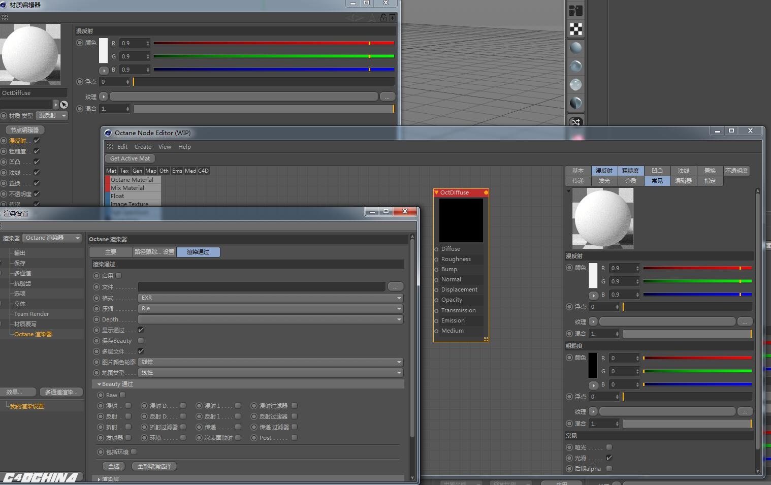Click the resize corner icon of OctDiffuse node

(x=486, y=339)
